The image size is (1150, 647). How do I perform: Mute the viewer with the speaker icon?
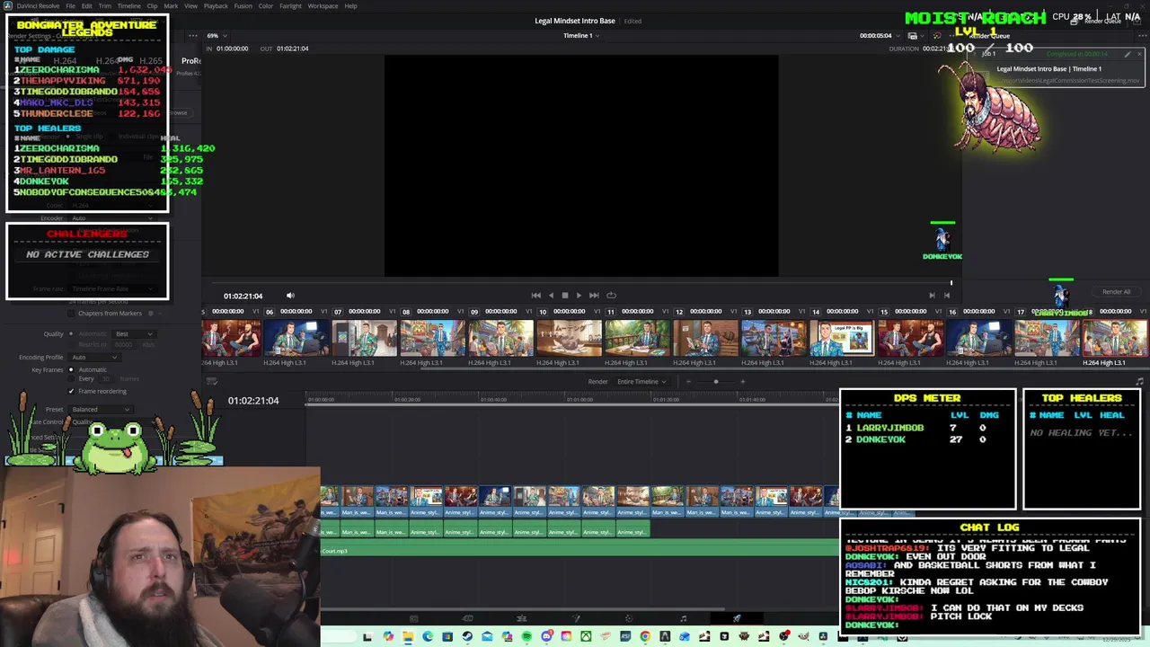[289, 295]
